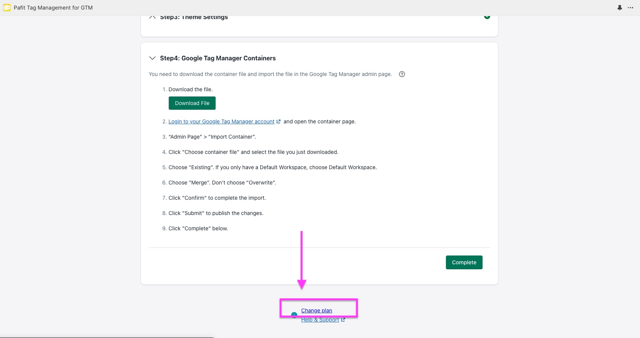
Task: Click instruction '"Admin Page" > "Import Container".'
Action: point(212,137)
